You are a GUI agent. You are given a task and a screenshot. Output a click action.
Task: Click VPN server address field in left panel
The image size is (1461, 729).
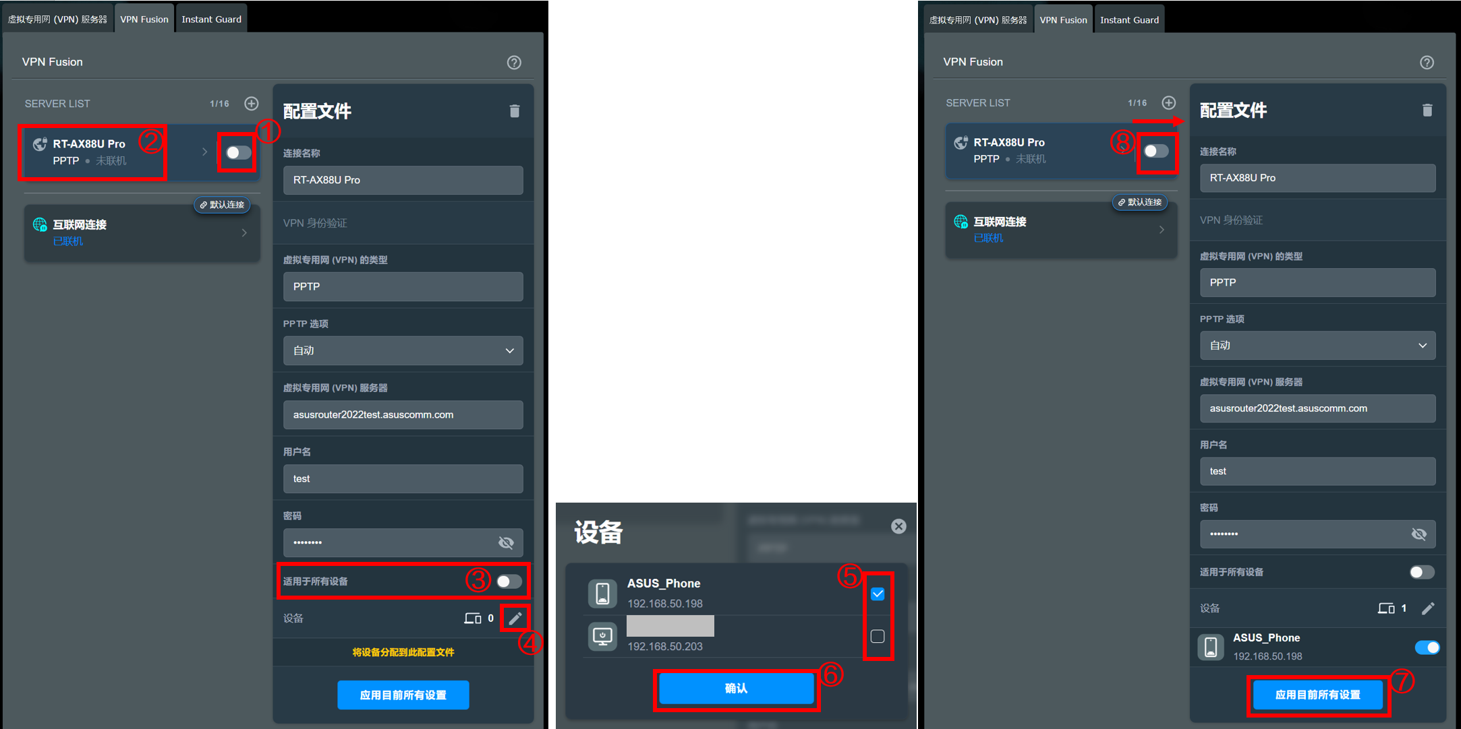tap(403, 414)
